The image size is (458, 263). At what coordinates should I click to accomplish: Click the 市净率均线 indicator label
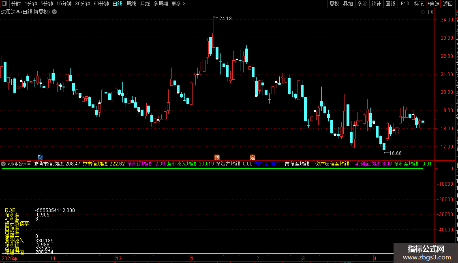pos(299,164)
